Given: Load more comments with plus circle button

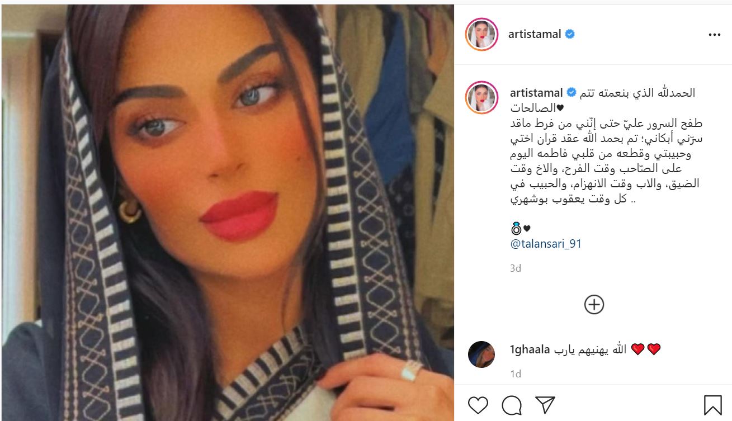Looking at the screenshot, I should coord(594,304).
